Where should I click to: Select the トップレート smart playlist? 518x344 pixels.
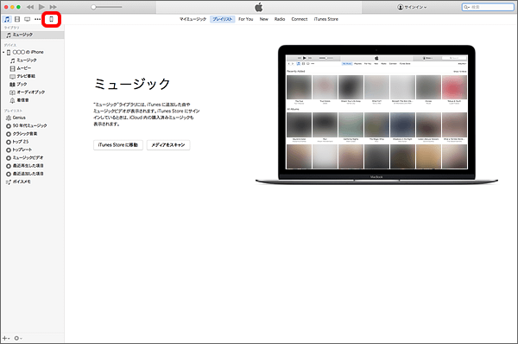[x=33, y=150]
